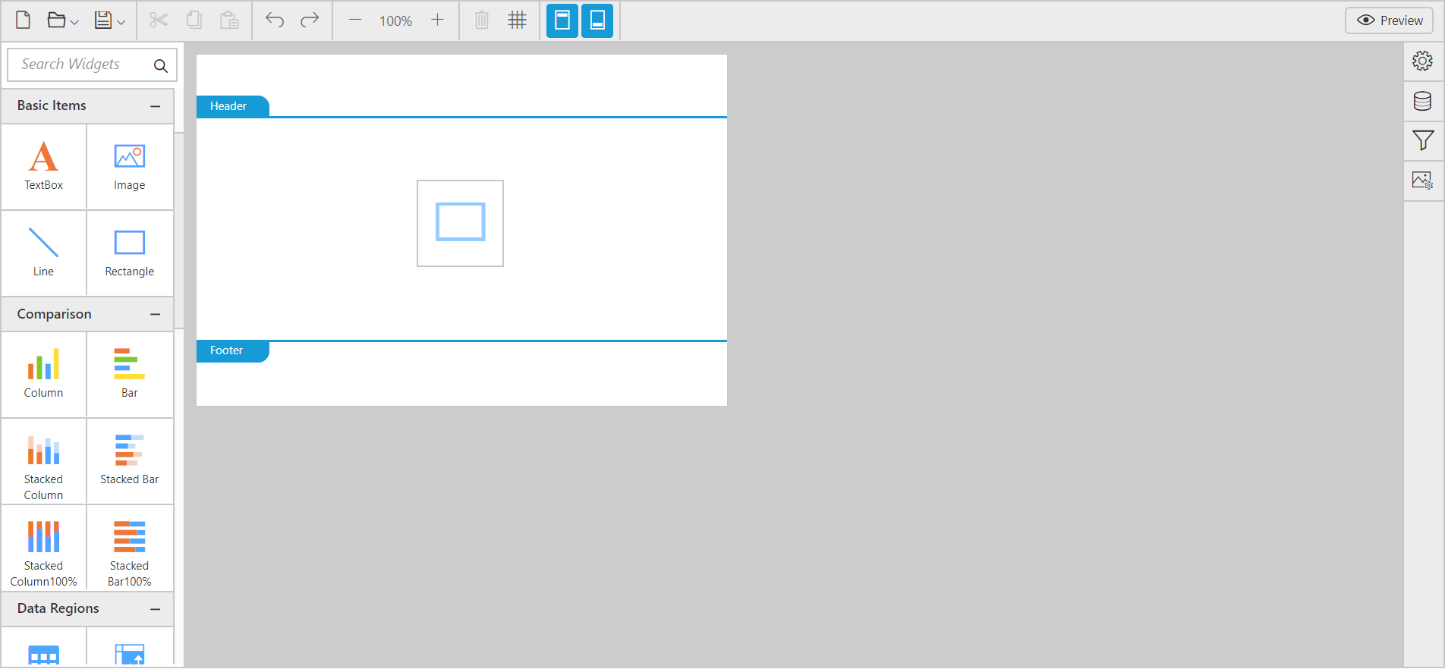1445x669 pixels.
Task: Select the rectangle item on the canvas
Action: [461, 223]
